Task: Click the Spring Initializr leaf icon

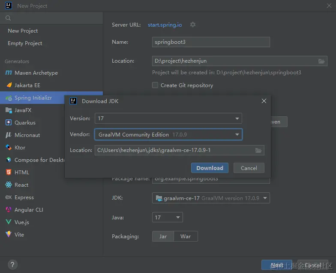Action: point(9,98)
